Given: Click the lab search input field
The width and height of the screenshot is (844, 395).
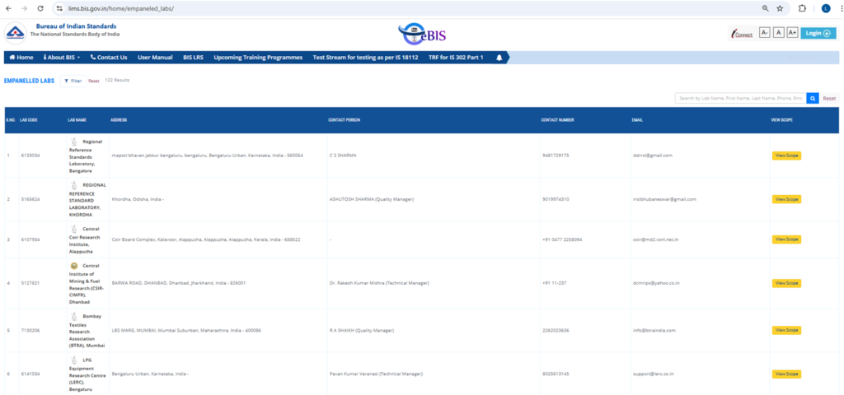Looking at the screenshot, I should click(740, 98).
